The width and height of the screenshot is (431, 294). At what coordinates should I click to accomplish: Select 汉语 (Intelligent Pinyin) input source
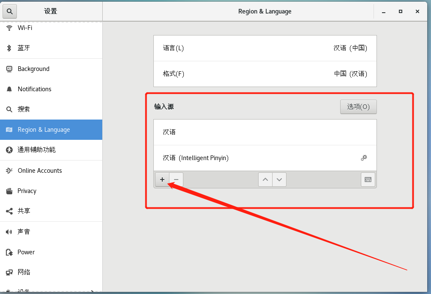point(265,158)
